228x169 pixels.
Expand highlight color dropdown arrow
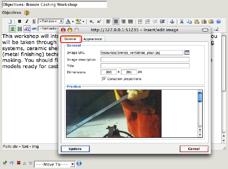[83, 21]
